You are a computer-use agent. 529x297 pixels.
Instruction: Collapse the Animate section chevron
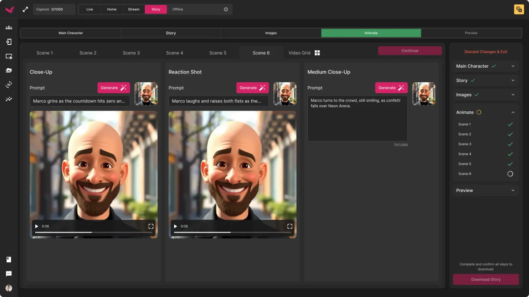pyautogui.click(x=513, y=112)
